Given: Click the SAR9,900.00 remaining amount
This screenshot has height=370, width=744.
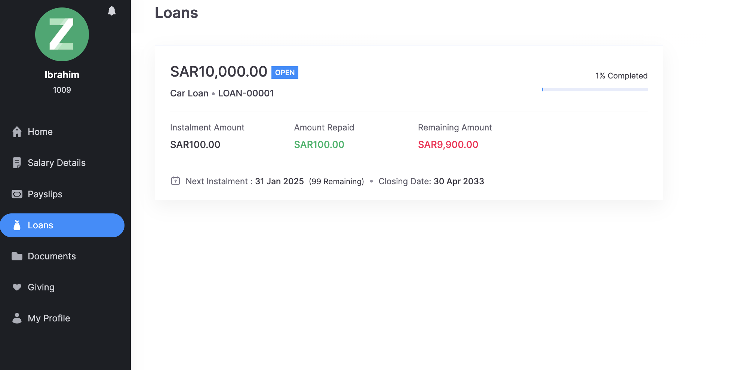Looking at the screenshot, I should coord(448,145).
